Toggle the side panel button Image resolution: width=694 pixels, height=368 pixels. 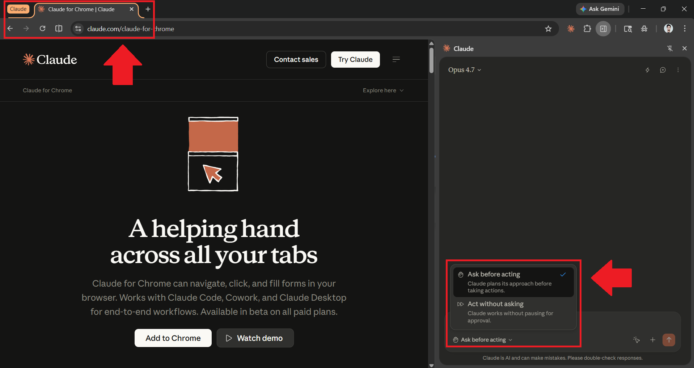[603, 29]
